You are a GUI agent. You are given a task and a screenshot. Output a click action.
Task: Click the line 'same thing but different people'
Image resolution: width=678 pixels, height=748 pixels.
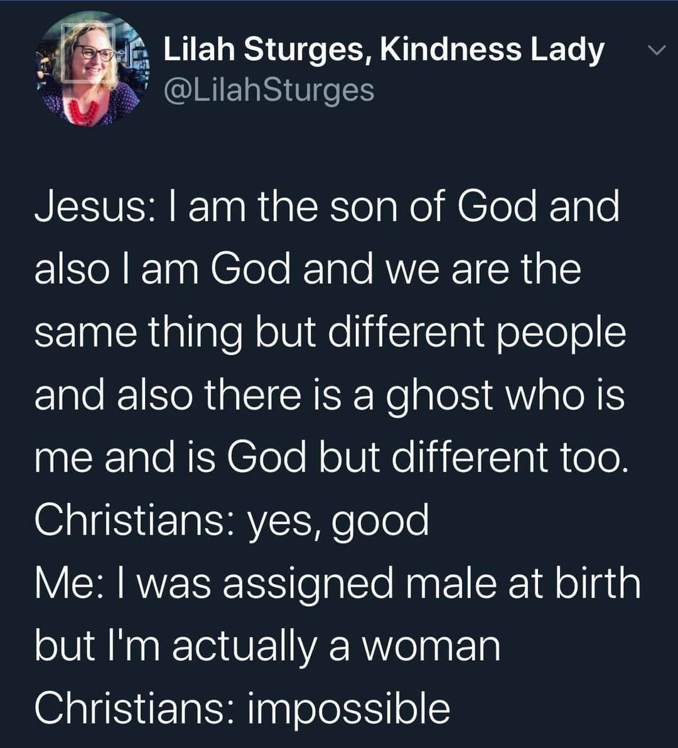tap(330, 332)
